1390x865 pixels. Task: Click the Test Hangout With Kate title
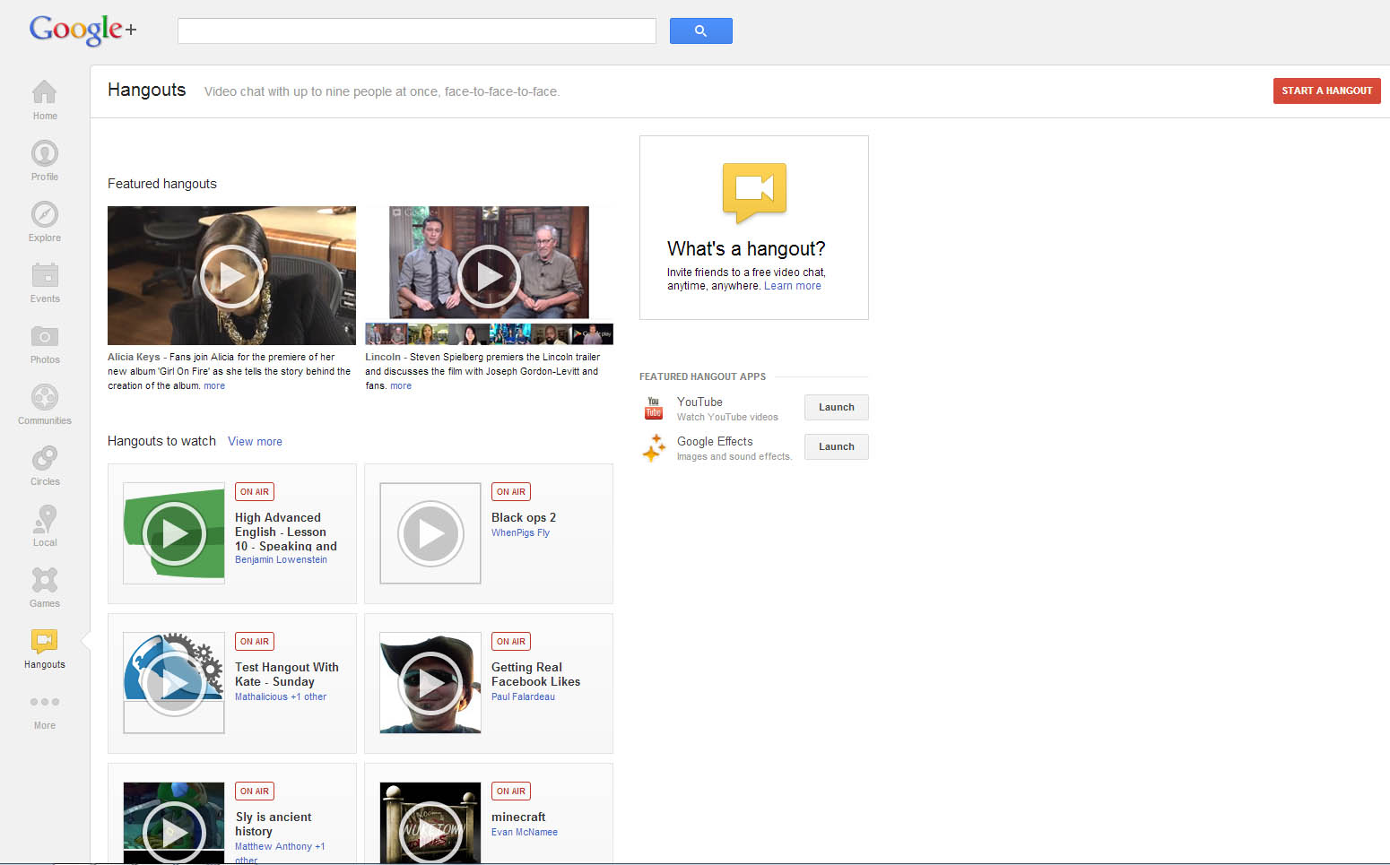click(287, 674)
